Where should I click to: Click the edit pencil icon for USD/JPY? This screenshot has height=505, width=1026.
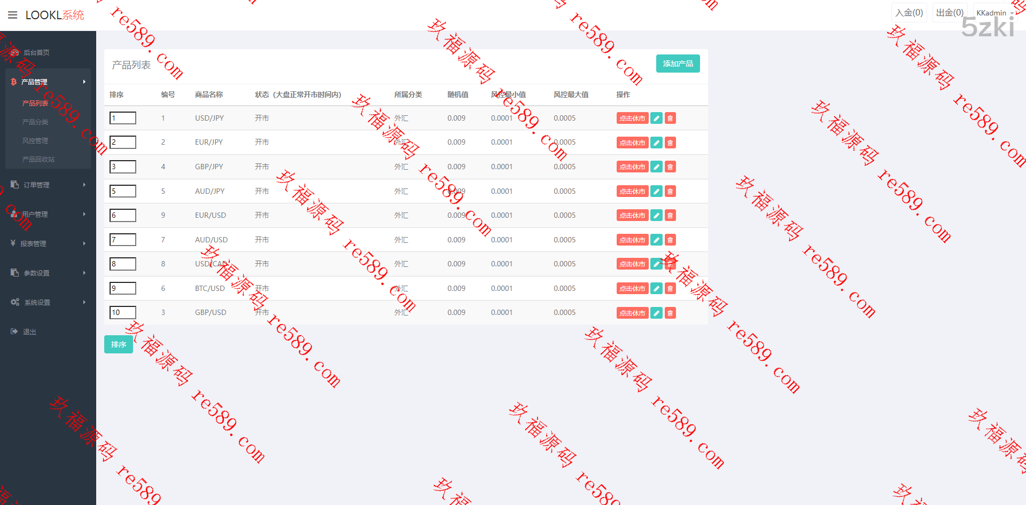[657, 119]
